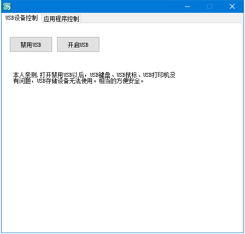Click the 开启USB button
The width and height of the screenshot is (245, 234).
[x=78, y=44]
